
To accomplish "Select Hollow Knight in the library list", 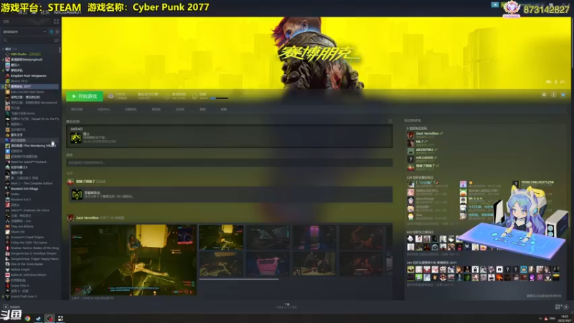I will tap(20, 270).
